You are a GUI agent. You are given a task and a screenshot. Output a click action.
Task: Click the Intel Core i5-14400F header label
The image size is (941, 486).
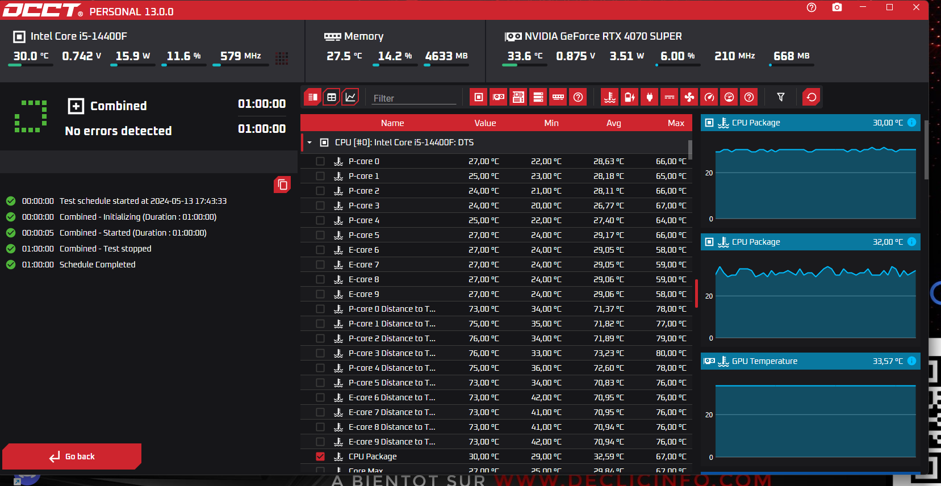pos(79,36)
